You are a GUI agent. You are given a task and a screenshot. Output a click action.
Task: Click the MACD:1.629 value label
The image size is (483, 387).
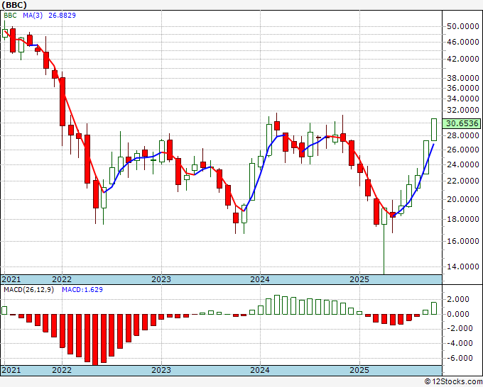point(82,290)
